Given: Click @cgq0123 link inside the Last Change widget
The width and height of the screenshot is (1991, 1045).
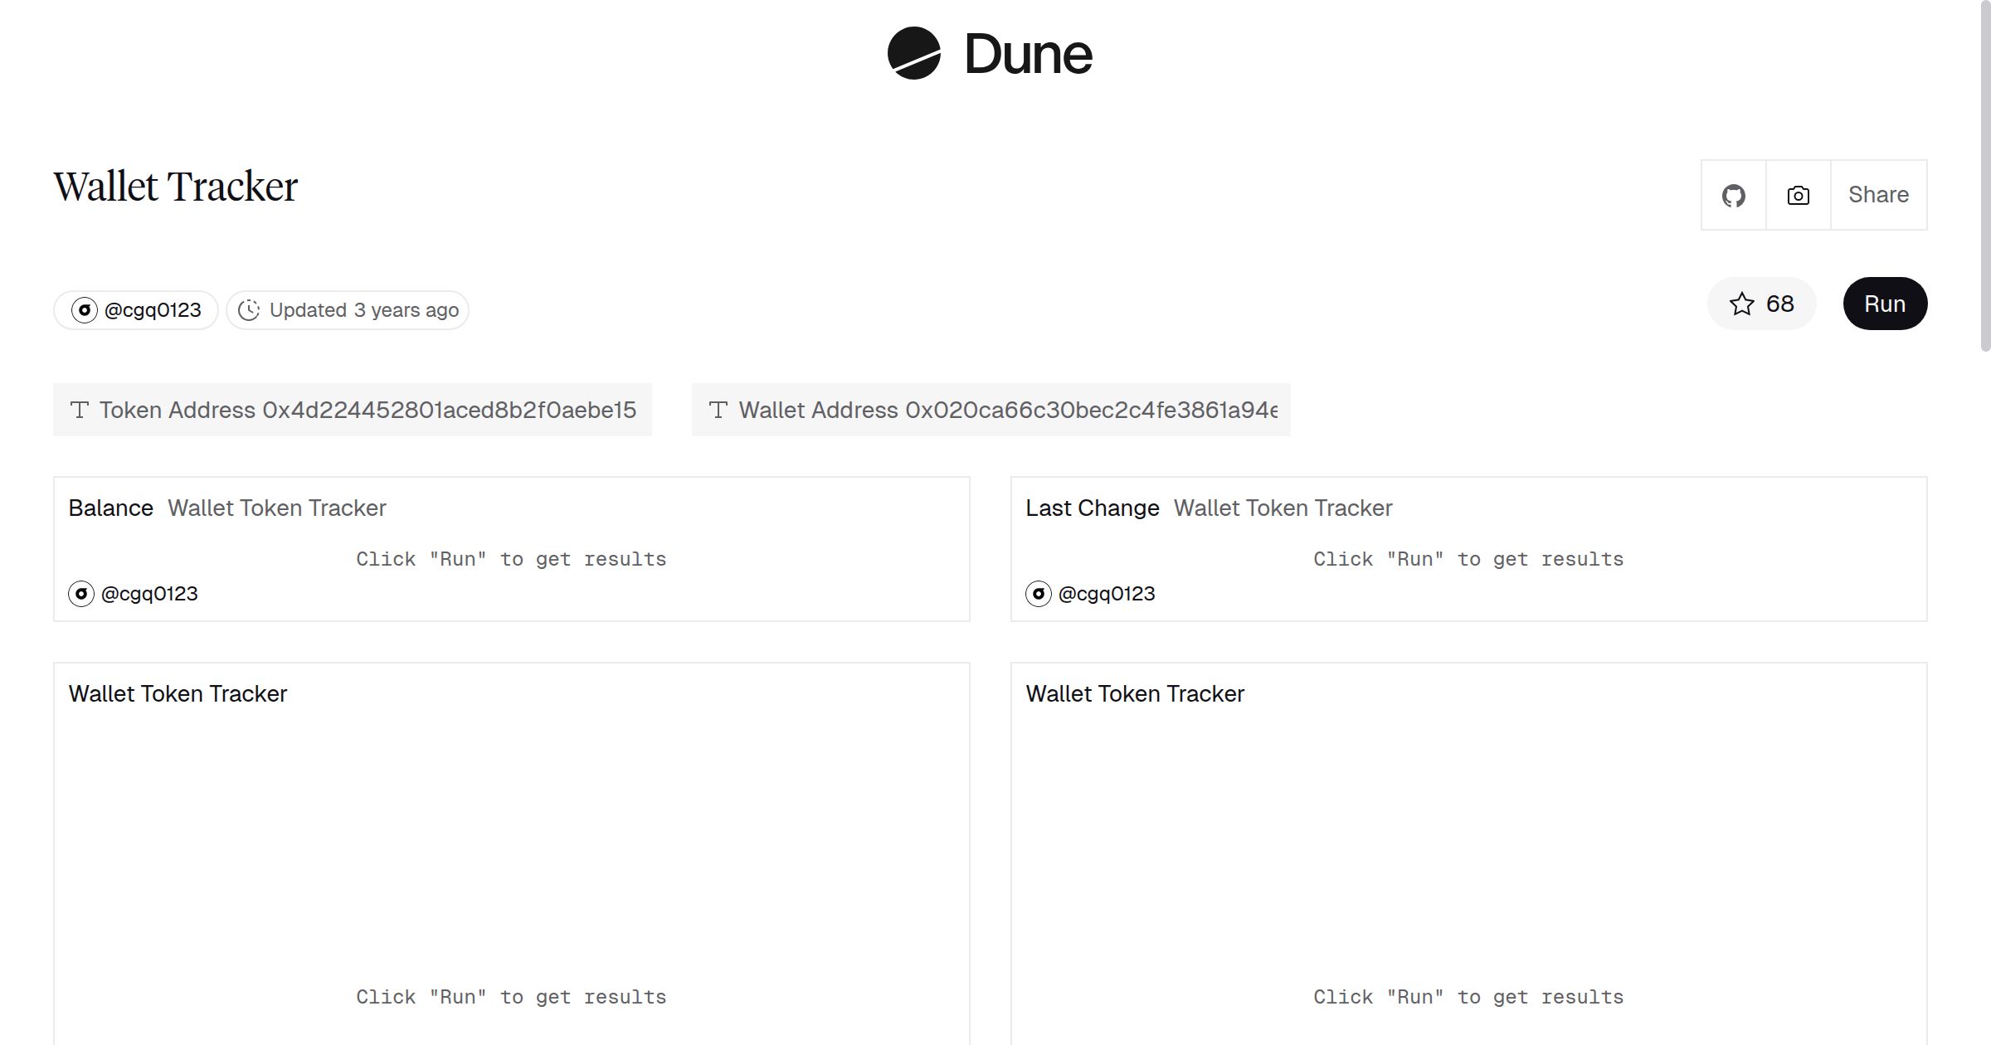Looking at the screenshot, I should click(1107, 593).
